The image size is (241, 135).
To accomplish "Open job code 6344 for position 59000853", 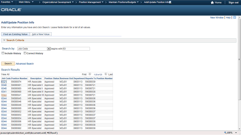I will coord(4,115).
